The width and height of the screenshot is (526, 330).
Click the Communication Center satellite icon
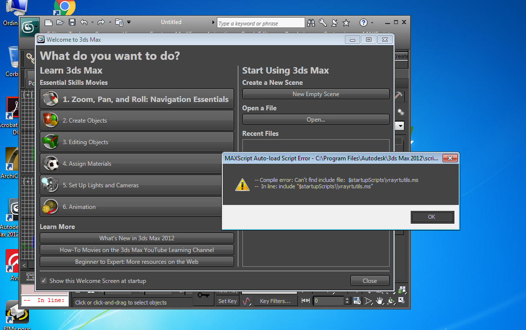(x=335, y=23)
